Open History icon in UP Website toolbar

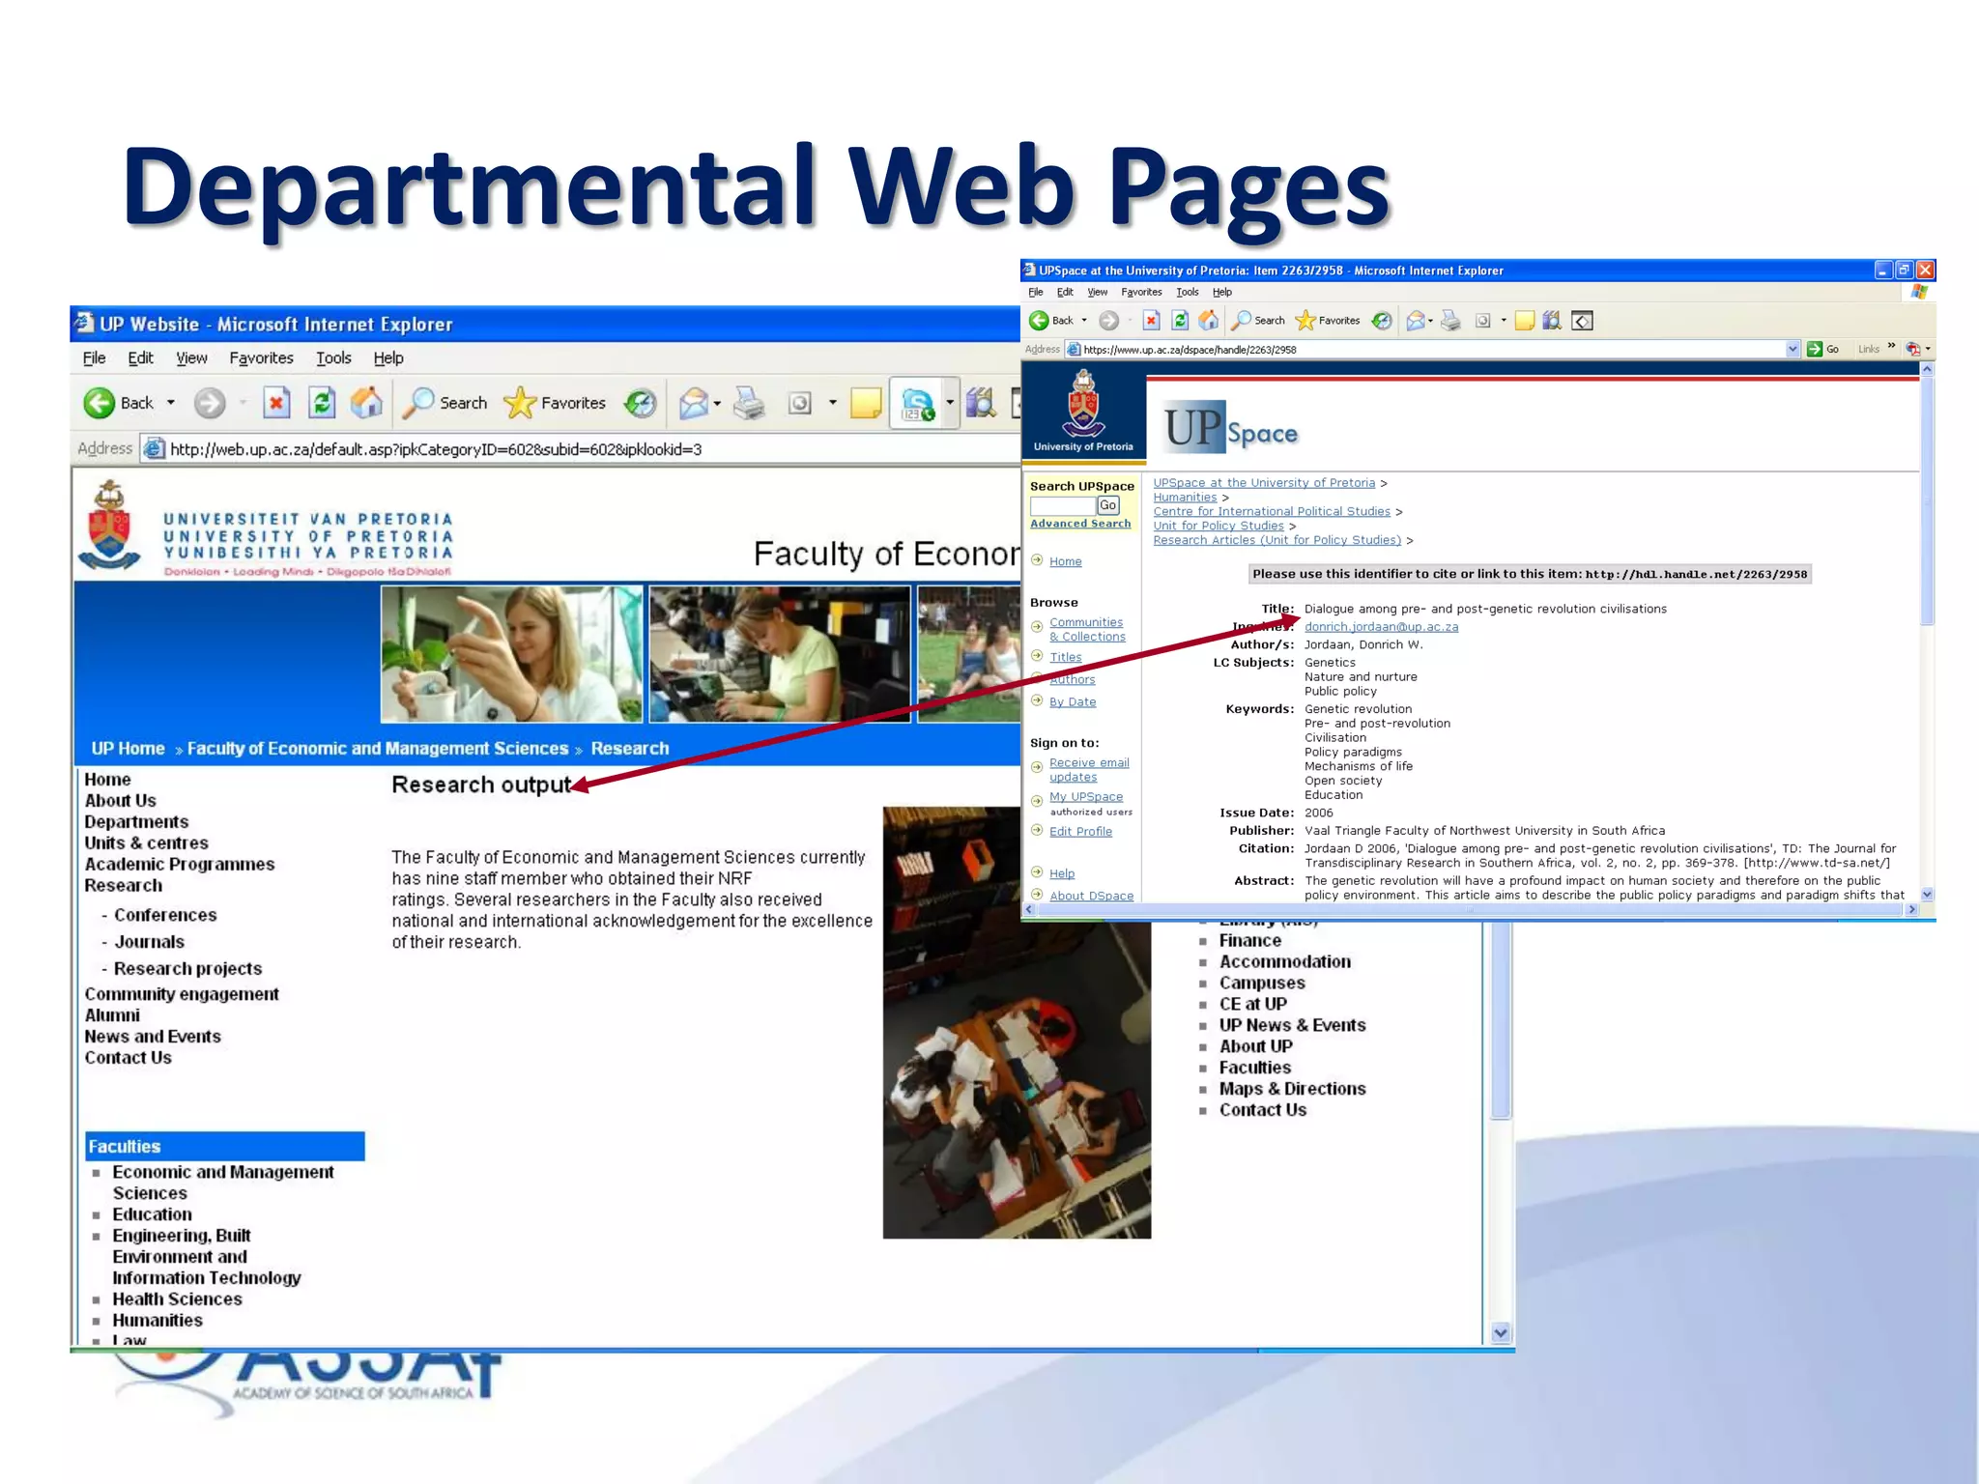[x=640, y=403]
